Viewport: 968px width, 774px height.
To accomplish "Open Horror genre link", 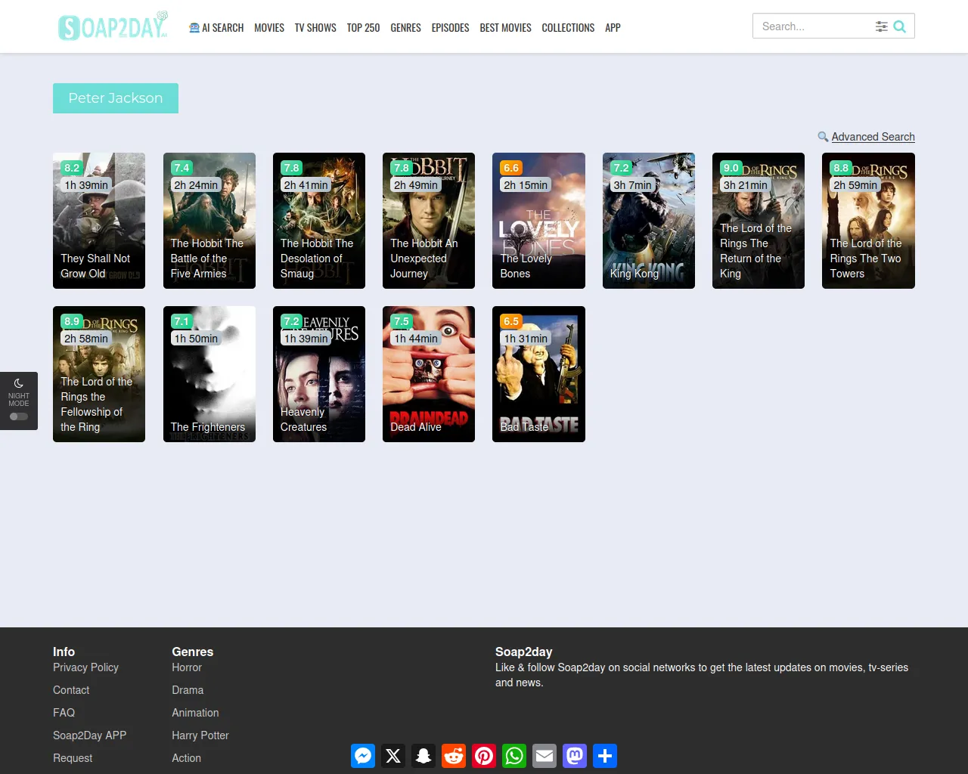I will point(187,667).
